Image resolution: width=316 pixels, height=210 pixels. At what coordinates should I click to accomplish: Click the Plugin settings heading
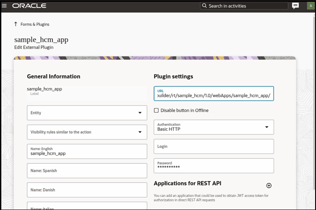coord(173,77)
